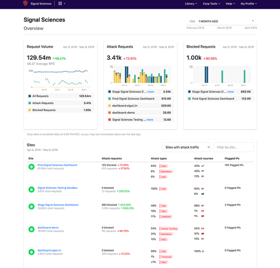Click the Flagged IPs column header

point(232,158)
